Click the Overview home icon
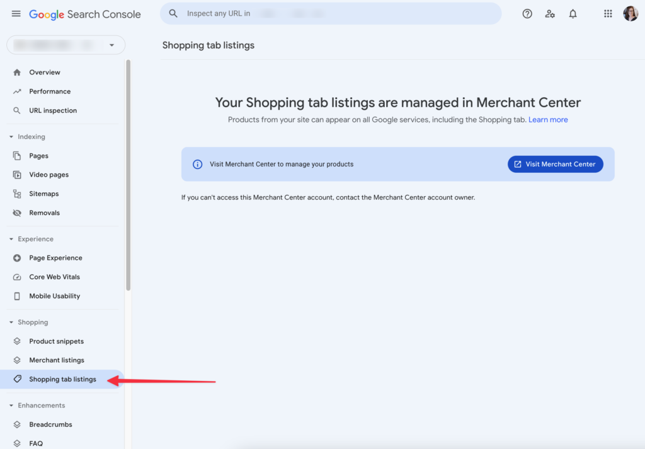 (x=17, y=73)
